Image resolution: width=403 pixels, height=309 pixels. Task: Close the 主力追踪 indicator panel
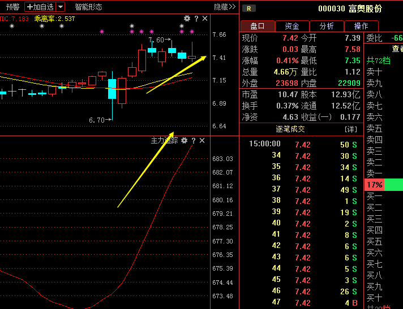pos(202,141)
